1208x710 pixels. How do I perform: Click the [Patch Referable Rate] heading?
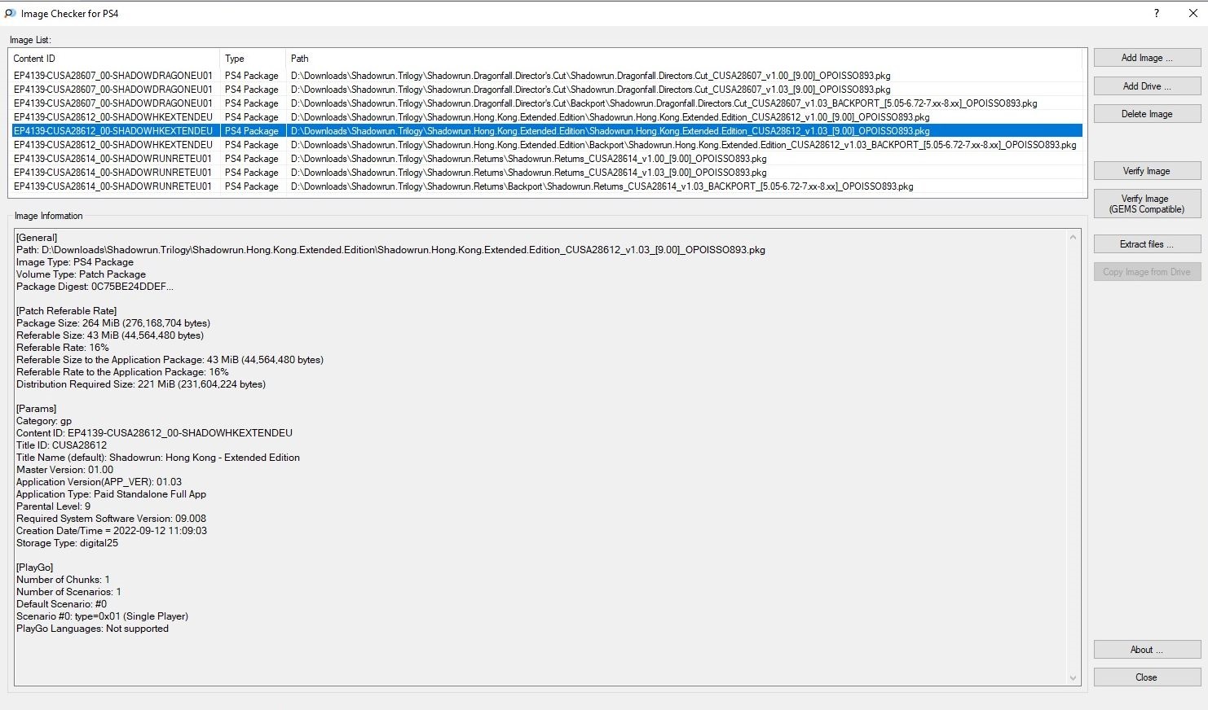click(x=66, y=311)
